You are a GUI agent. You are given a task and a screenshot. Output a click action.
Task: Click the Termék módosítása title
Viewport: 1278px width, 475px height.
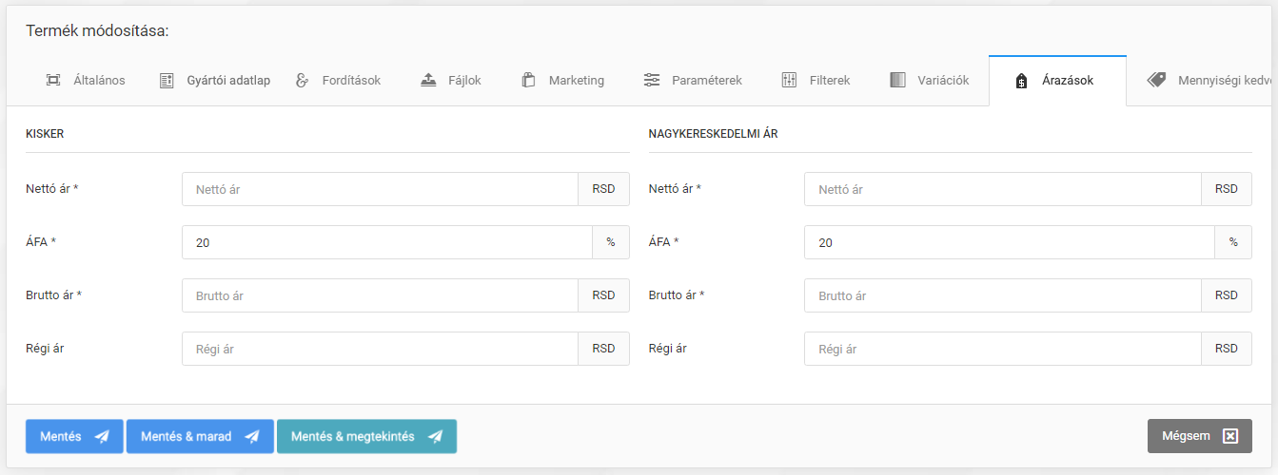(x=97, y=31)
